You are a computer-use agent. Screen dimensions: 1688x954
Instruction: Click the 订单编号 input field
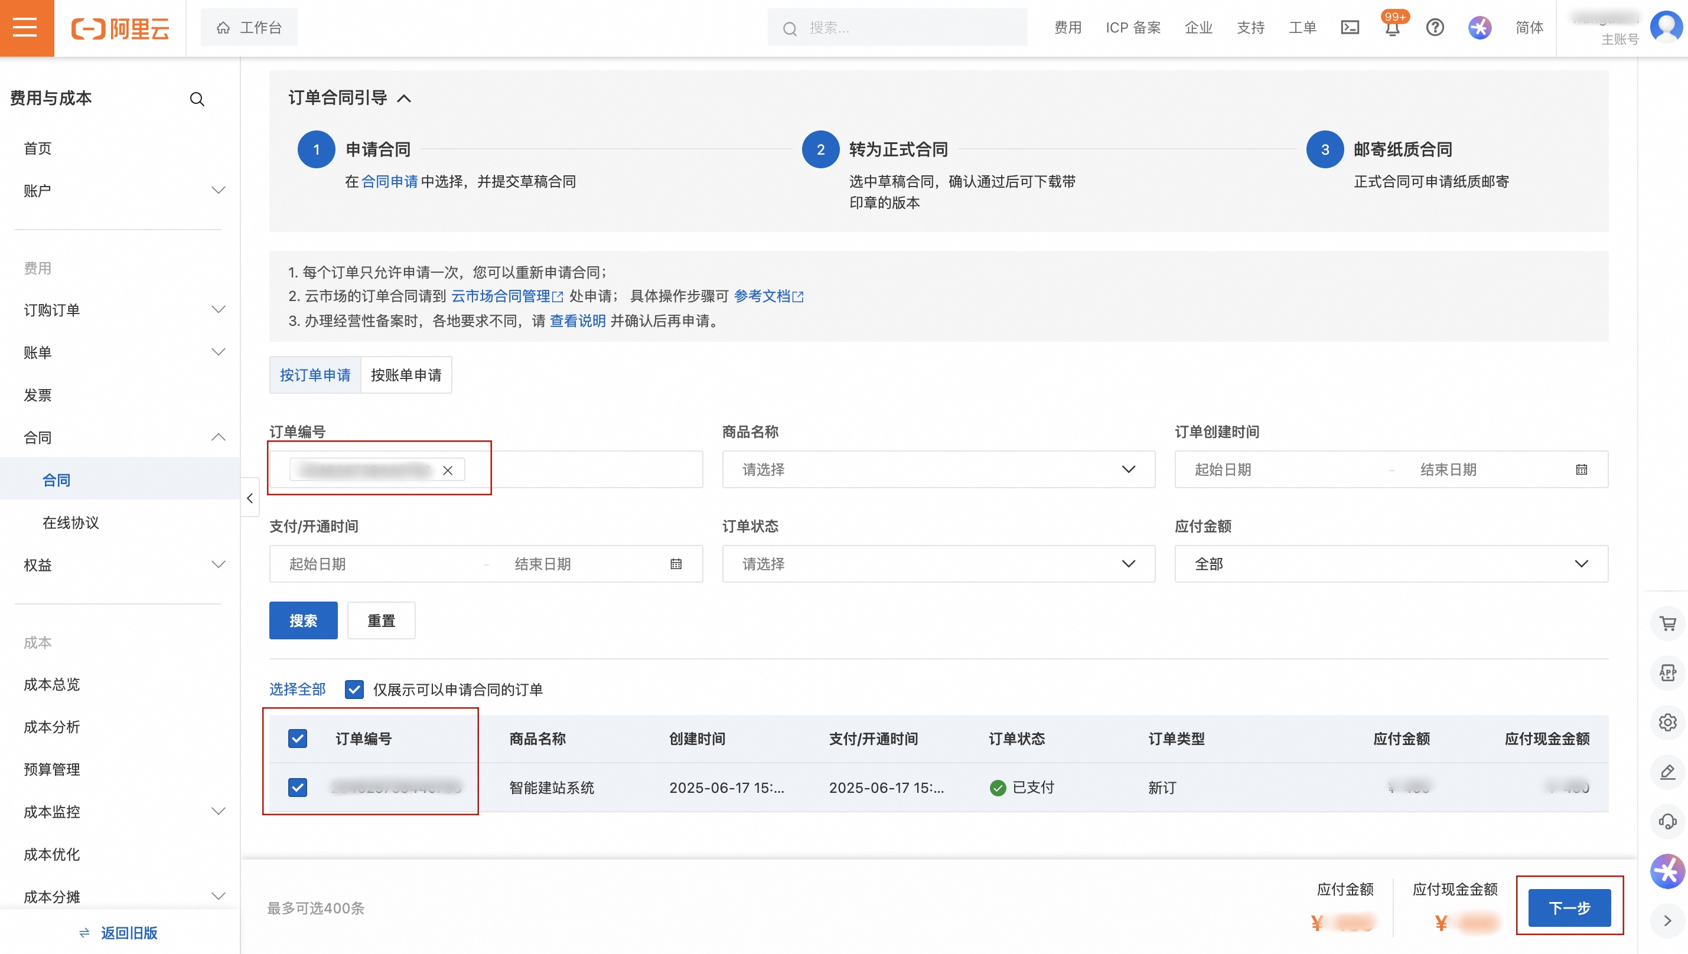tap(485, 470)
